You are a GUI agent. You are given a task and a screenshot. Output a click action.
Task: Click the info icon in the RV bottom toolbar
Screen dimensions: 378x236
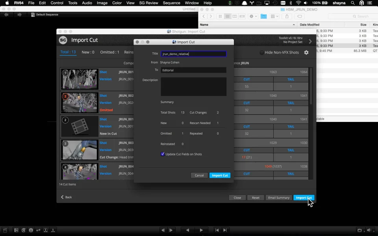coord(31,230)
